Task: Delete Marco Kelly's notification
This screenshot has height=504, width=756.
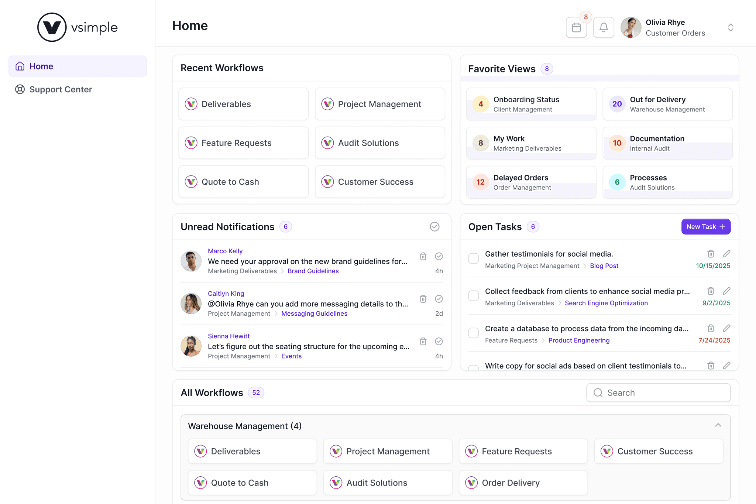Action: point(423,256)
